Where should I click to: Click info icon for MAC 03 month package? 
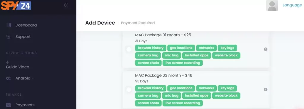pos(266,89)
